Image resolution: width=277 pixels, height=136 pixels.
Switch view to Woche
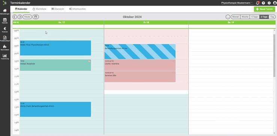tap(245, 17)
